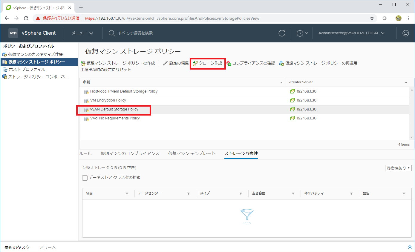Image resolution: width=415 pixels, height=252 pixels.
Task: Expand the recent tasks panel chevrons
Action: (410, 247)
